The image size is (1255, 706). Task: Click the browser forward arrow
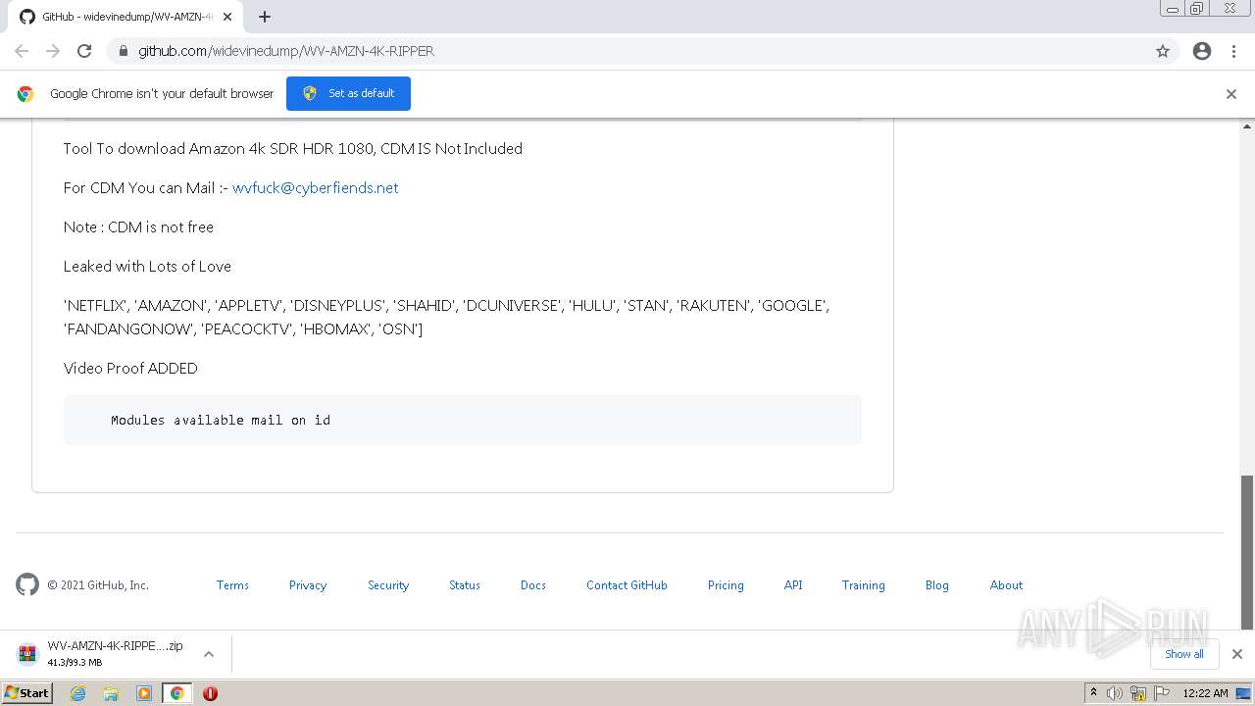click(x=53, y=51)
